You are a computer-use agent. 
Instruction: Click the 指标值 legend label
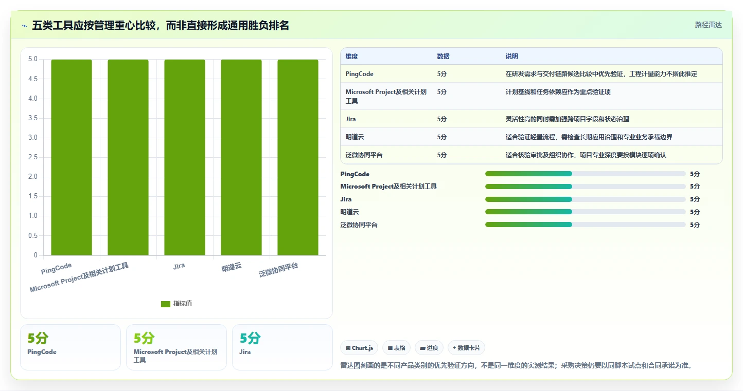183,304
